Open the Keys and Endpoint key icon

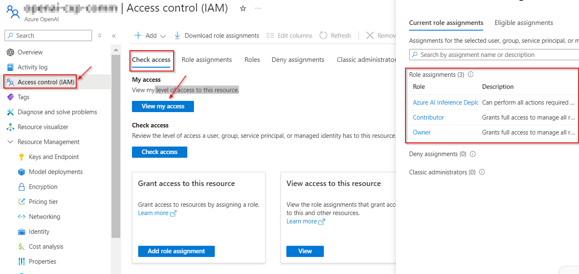coord(22,157)
